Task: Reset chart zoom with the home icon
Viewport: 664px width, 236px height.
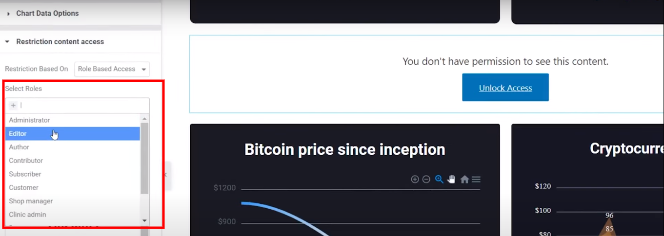Action: [x=464, y=180]
